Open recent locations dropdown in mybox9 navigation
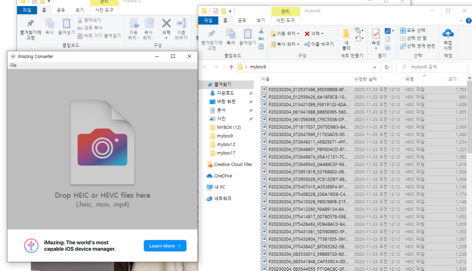 223,67
